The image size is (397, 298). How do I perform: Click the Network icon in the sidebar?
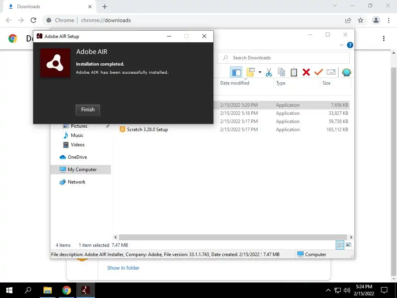62,182
